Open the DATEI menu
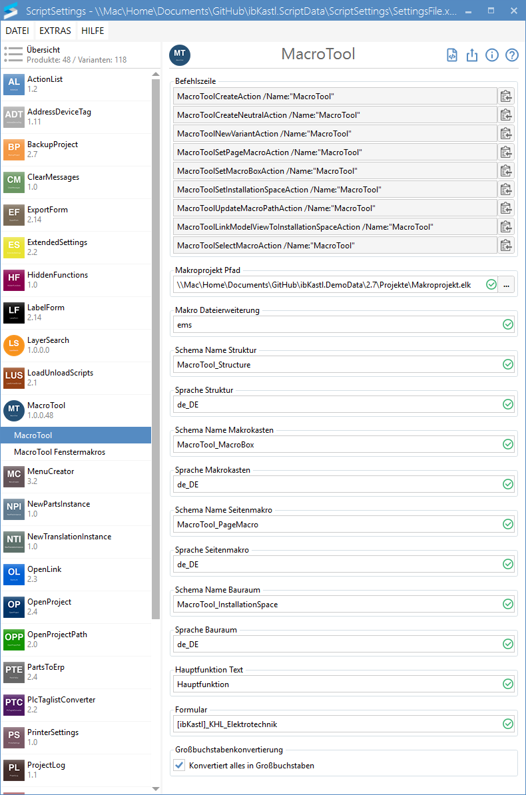526x795 pixels. [x=17, y=31]
